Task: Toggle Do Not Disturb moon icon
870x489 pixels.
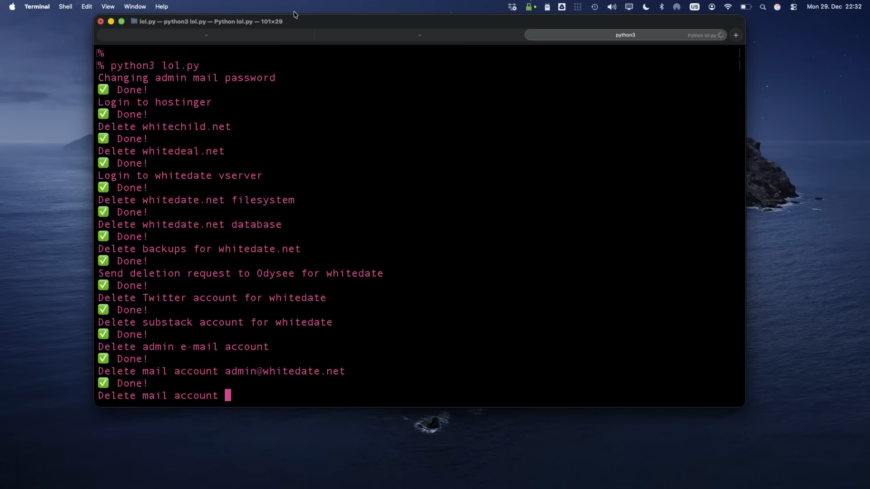Action: pyautogui.click(x=646, y=7)
